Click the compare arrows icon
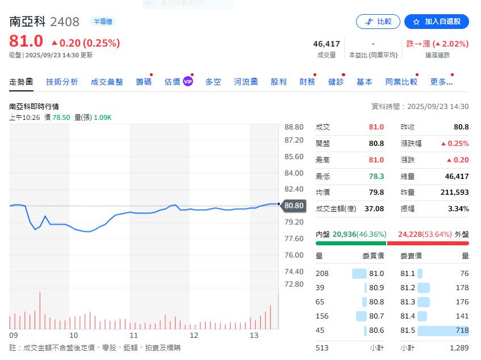 369,22
